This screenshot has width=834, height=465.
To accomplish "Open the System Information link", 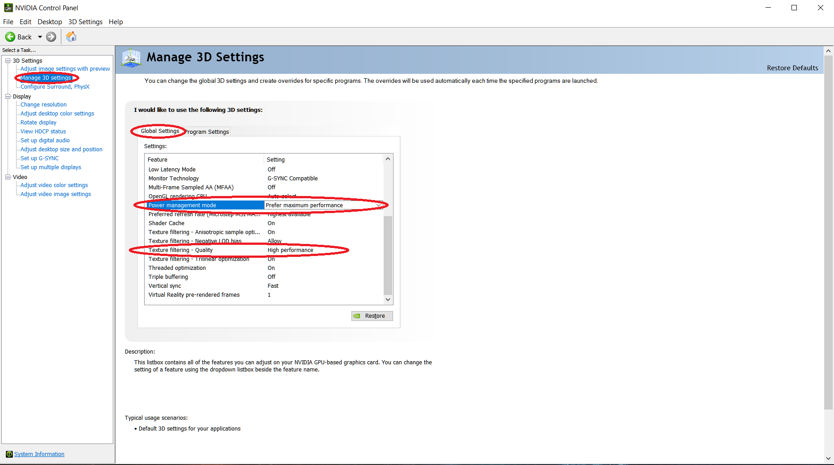I will 39,454.
